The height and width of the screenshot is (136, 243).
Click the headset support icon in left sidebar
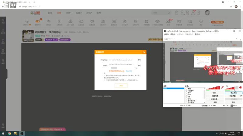click(x=3, y=125)
